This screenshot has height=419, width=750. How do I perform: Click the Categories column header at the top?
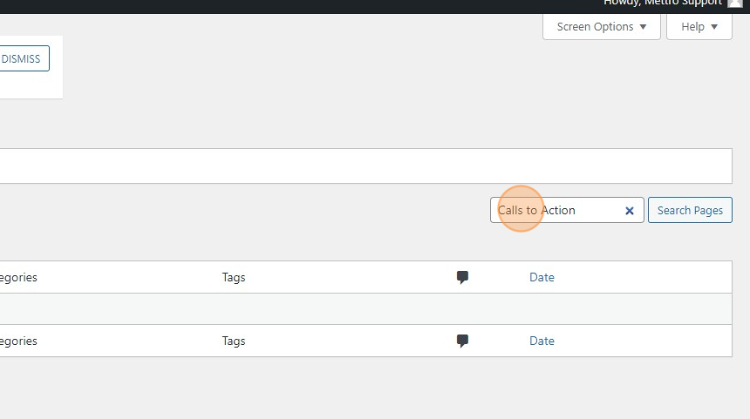(x=17, y=278)
